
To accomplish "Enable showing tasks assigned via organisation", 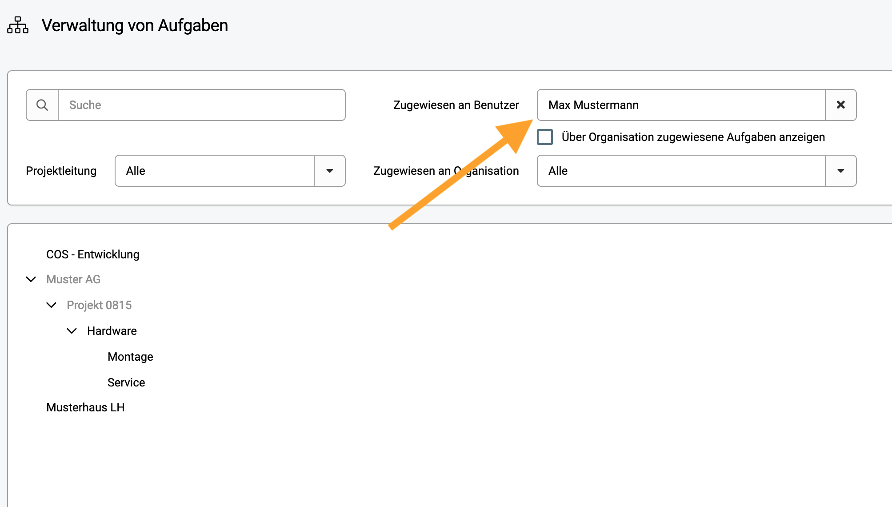I will 545,137.
